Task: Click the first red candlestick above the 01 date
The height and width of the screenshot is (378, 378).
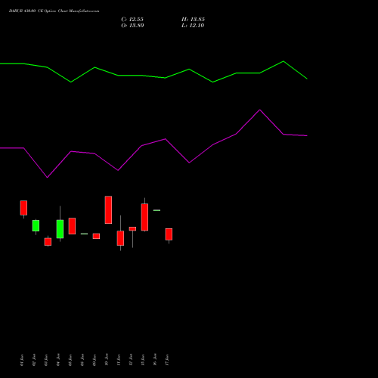Action: coord(23,208)
